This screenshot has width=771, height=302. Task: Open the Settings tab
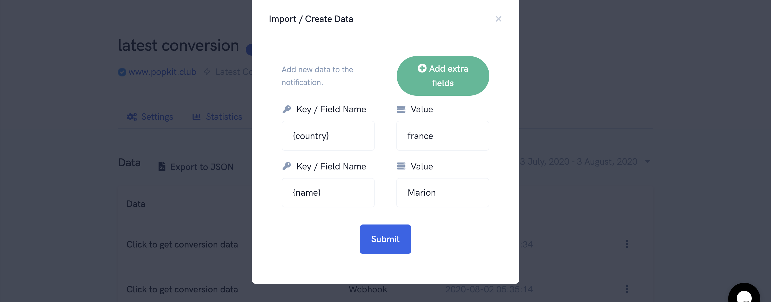(150, 117)
